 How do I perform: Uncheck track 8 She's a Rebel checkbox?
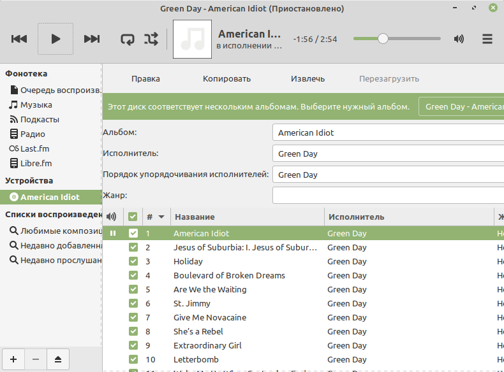point(133,332)
